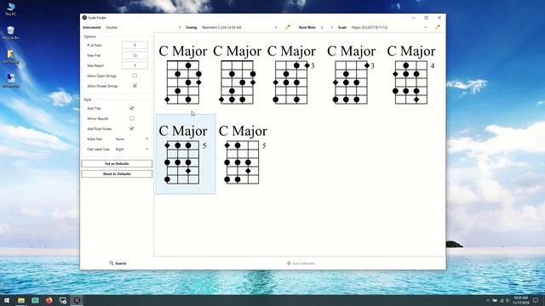Enable the Mirror Results checkbox
545x306 pixels.
point(131,118)
